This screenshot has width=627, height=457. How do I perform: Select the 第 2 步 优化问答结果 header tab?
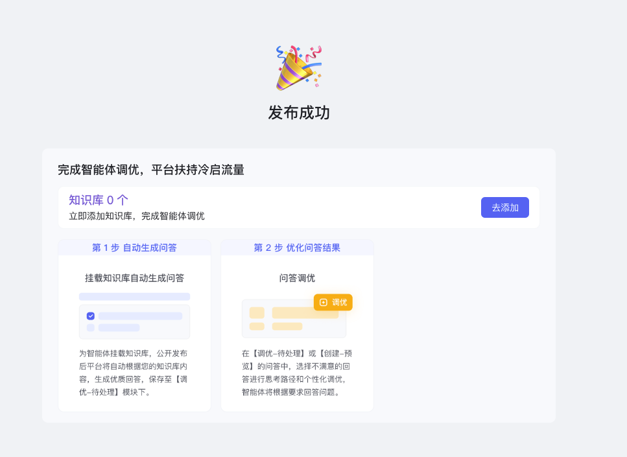pos(297,247)
